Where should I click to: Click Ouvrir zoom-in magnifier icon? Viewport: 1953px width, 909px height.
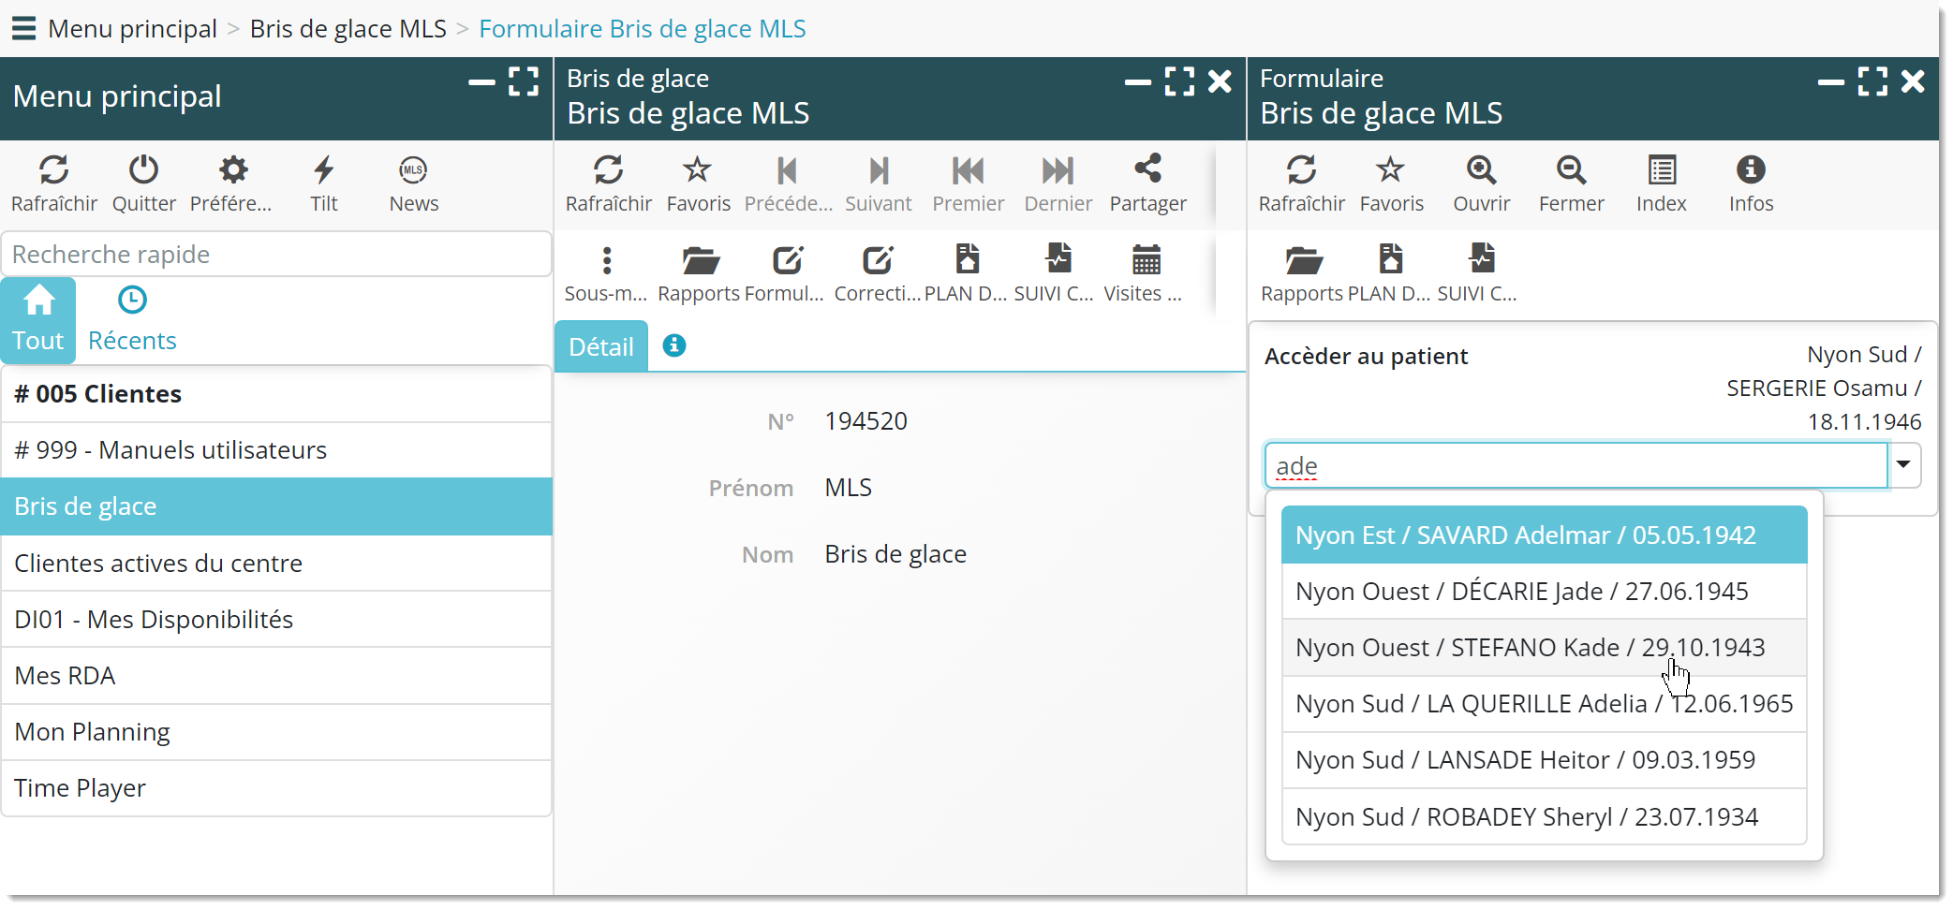pyautogui.click(x=1481, y=170)
